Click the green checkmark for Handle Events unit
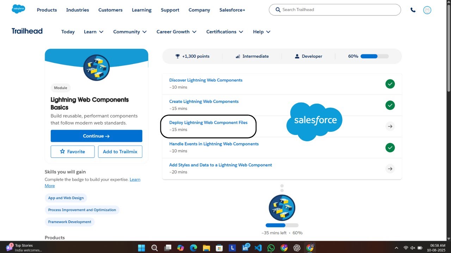The image size is (451, 253). click(390, 148)
